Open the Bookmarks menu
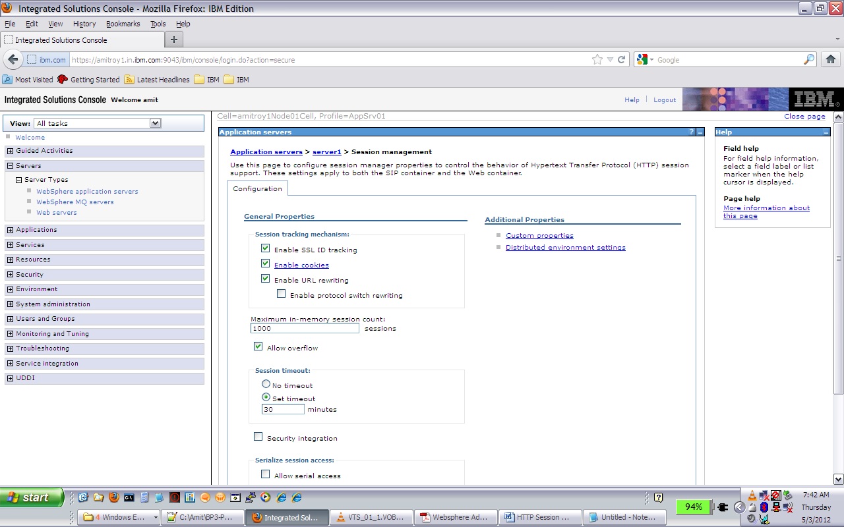The width and height of the screenshot is (844, 527). [x=123, y=24]
